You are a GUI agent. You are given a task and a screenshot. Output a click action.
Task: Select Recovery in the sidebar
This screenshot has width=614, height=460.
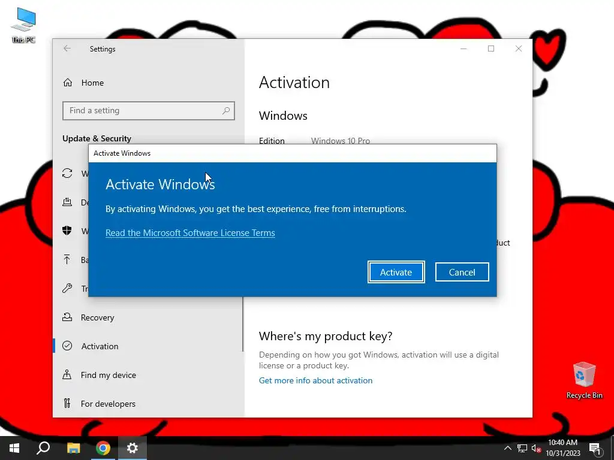pos(97,317)
